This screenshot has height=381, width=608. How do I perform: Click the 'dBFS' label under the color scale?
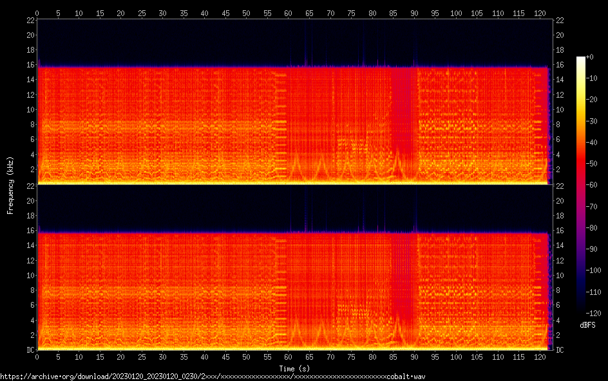tap(587, 326)
